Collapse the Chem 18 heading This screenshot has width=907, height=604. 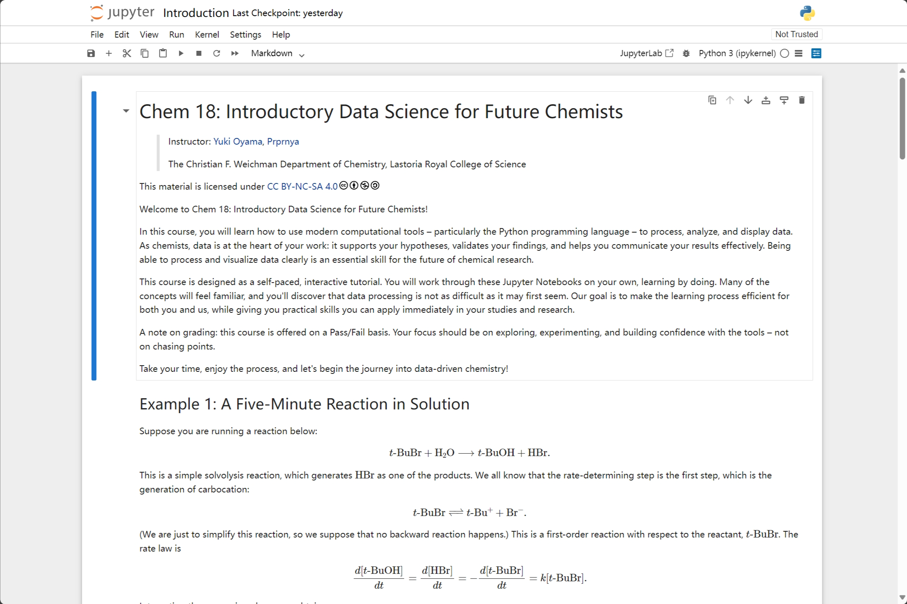tap(126, 111)
